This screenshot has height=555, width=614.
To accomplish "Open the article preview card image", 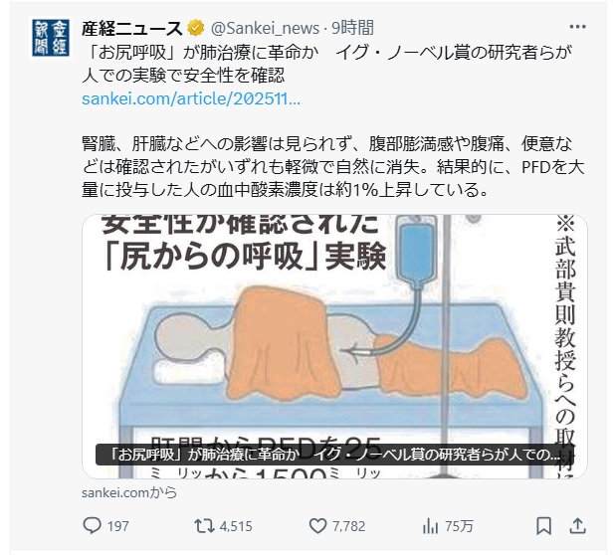I will (334, 346).
